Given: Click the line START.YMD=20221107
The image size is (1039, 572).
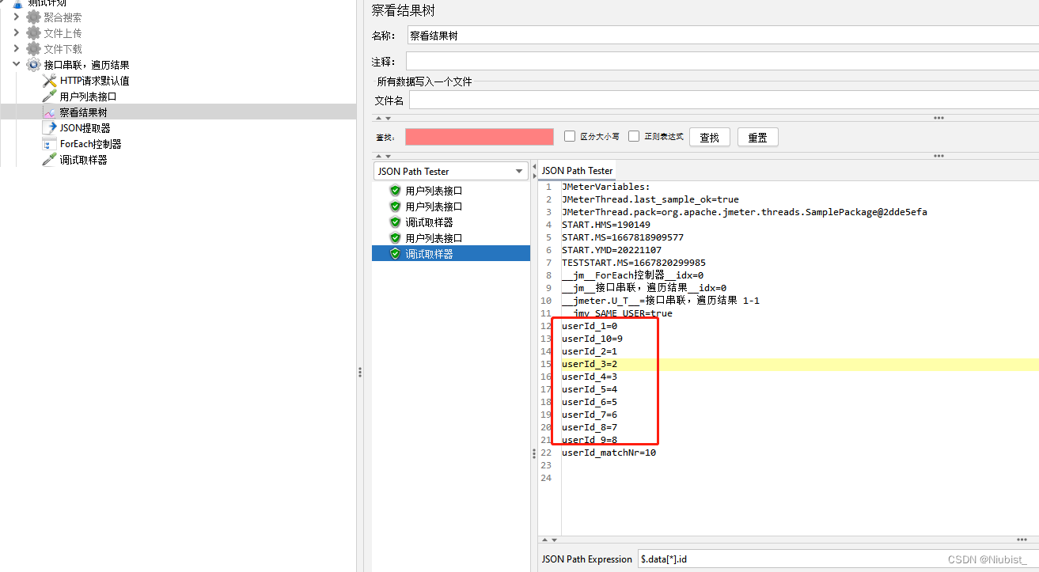Looking at the screenshot, I should (612, 250).
